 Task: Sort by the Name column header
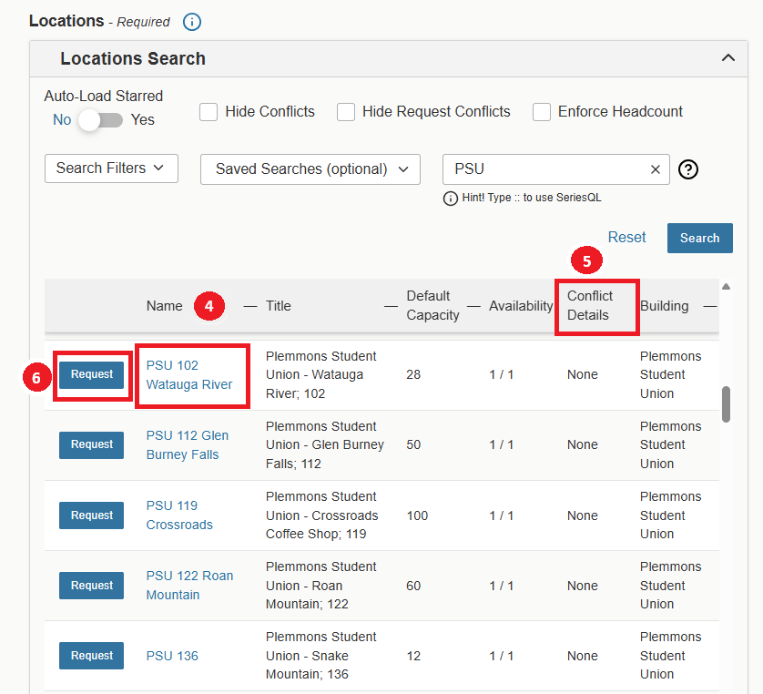point(165,306)
